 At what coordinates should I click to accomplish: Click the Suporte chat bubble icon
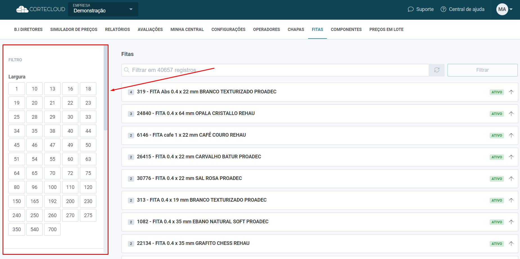(411, 9)
